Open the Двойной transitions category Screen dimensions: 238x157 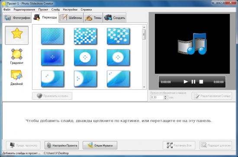pyautogui.click(x=17, y=78)
